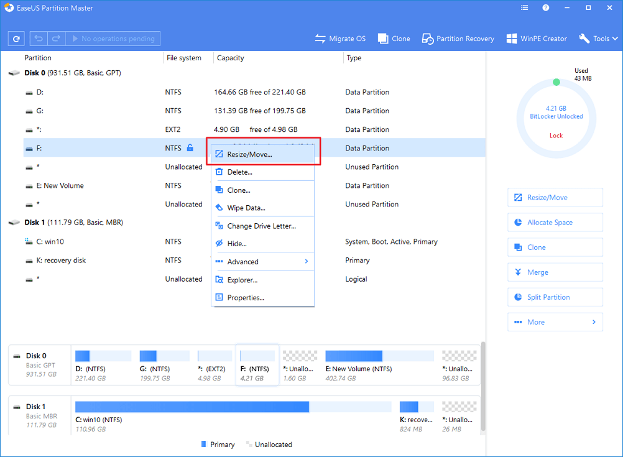The image size is (623, 457).
Task: Choose Delete in the context menu
Action: point(262,172)
